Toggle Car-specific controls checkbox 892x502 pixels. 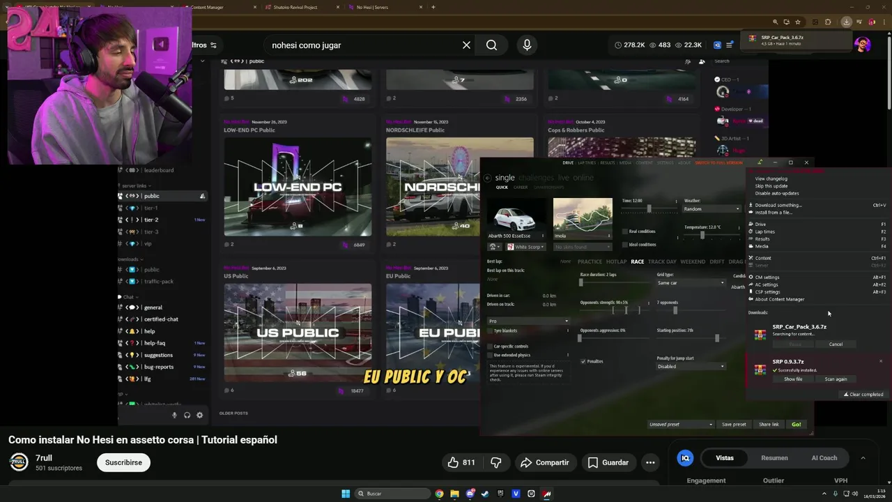tap(490, 347)
